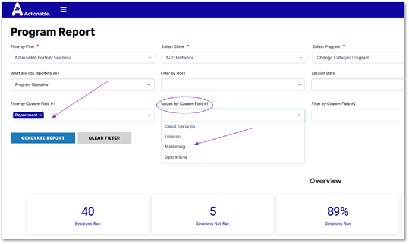The height and width of the screenshot is (244, 409).
Task: Open the Select Program dropdown
Action: [358, 58]
